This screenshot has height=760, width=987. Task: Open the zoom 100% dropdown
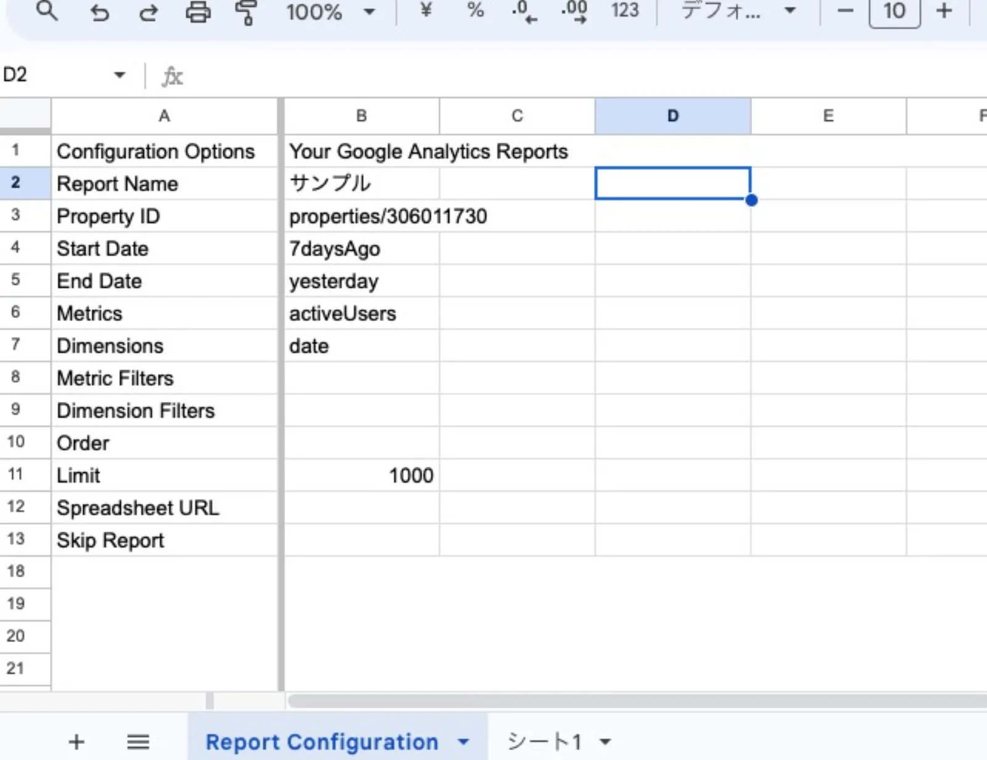[331, 11]
